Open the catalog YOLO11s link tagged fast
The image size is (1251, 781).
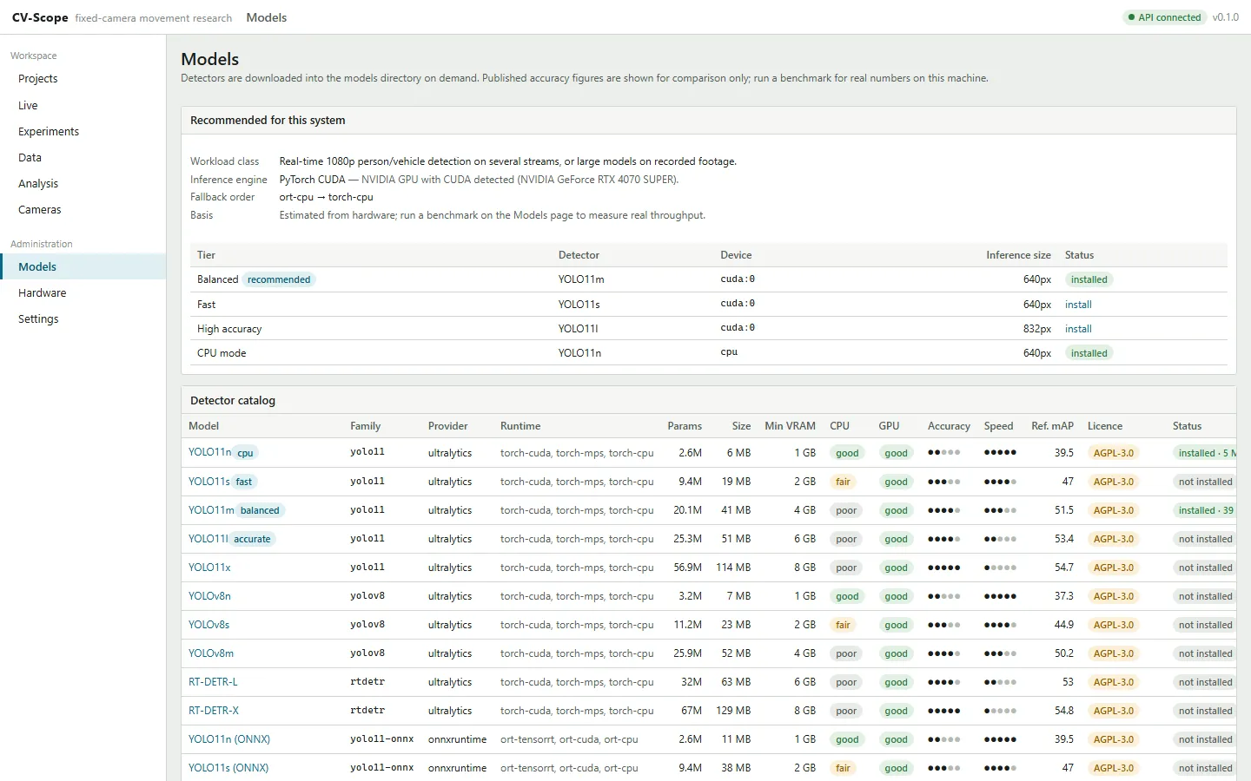[209, 482]
